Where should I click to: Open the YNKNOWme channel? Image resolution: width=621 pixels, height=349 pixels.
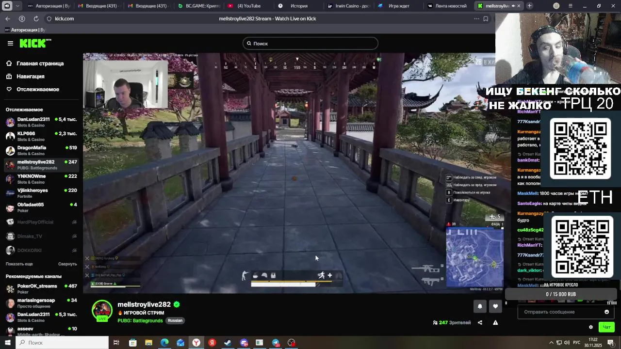pyautogui.click(x=41, y=179)
